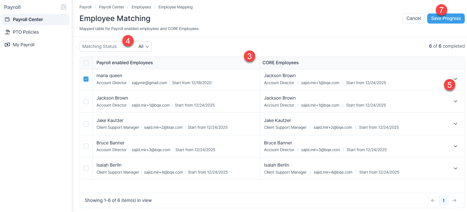
Task: Click the My Payroll cash icon
Action: pos(8,45)
